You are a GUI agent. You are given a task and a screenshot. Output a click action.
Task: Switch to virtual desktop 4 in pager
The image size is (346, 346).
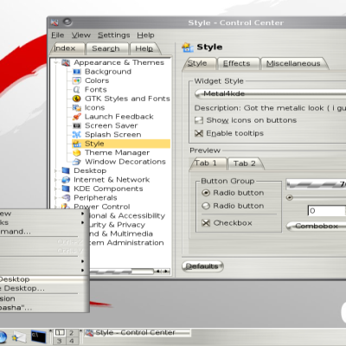pyautogui.click(x=71, y=341)
